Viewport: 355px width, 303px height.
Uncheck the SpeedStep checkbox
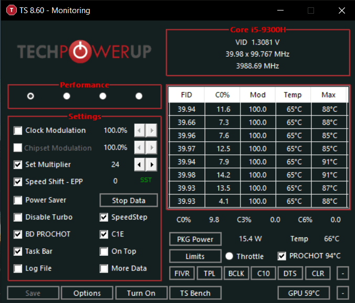pos(104,217)
